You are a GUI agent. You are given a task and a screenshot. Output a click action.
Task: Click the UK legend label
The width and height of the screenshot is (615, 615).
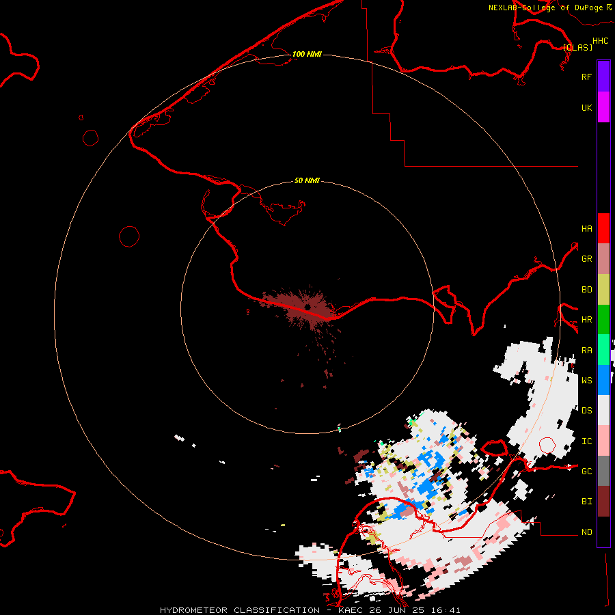586,108
